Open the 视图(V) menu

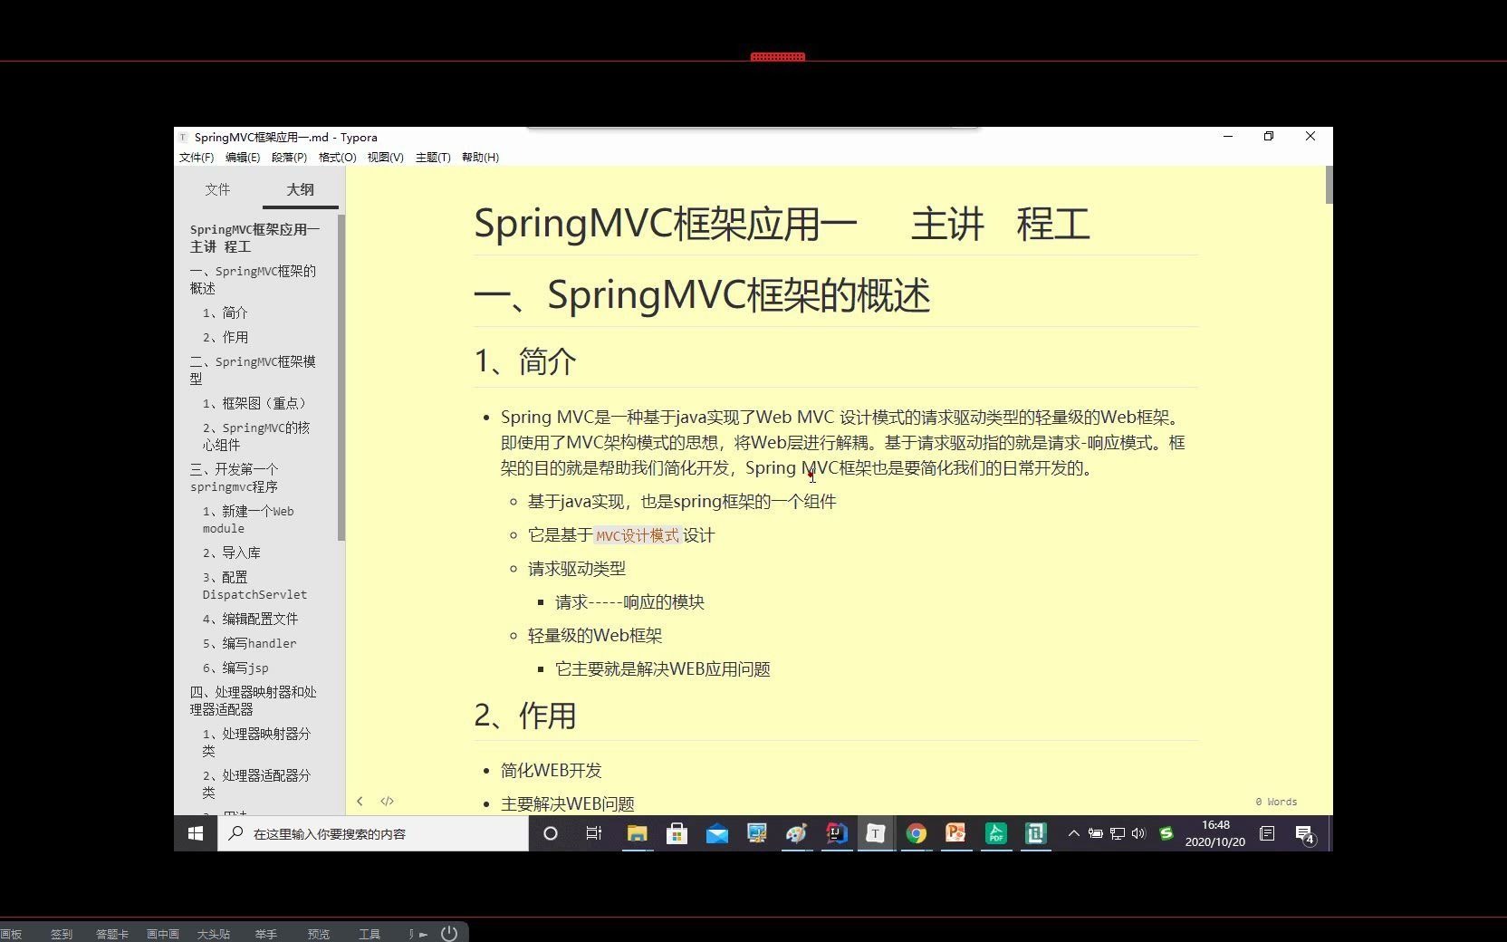(x=385, y=157)
